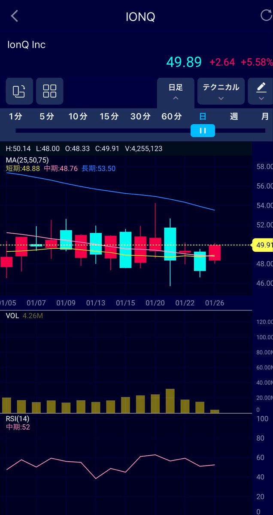Tap the tallest volume bar
The width and height of the screenshot is (273, 515).
pyautogui.click(x=170, y=401)
